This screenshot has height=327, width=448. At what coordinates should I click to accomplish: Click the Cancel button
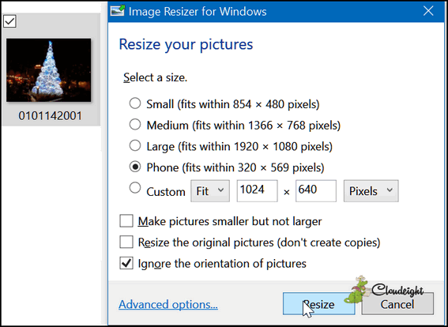point(397,304)
